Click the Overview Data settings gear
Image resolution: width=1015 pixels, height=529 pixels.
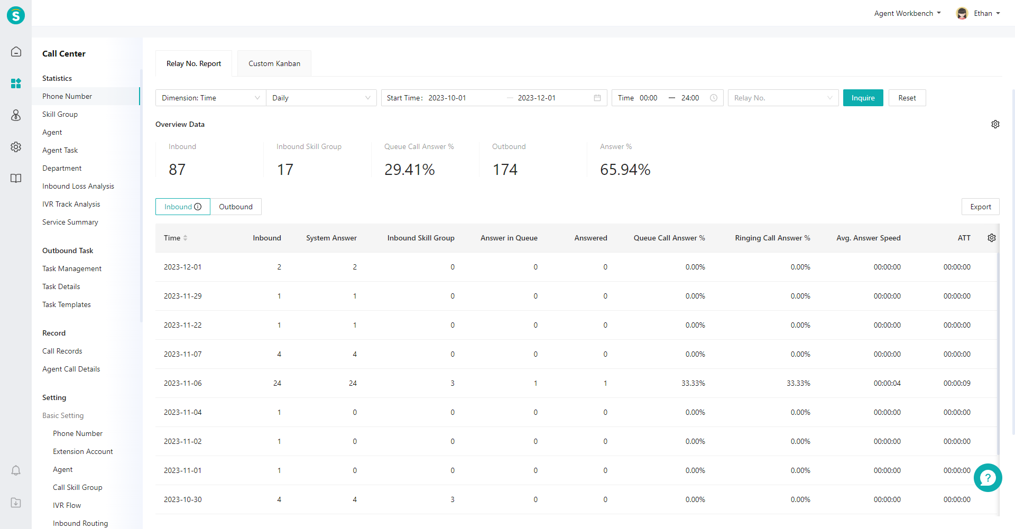[995, 124]
